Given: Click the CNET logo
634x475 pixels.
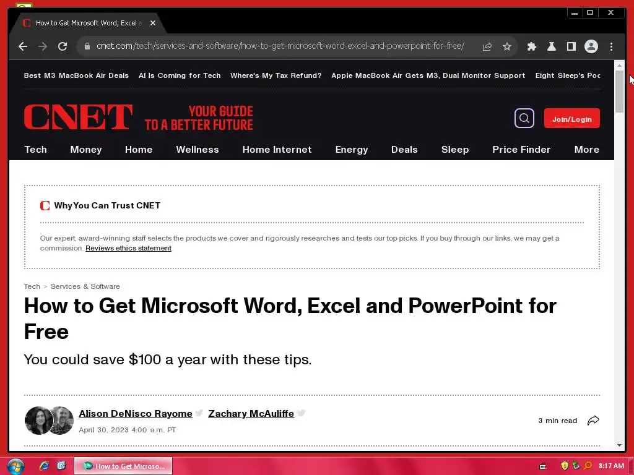Looking at the screenshot, I should pyautogui.click(x=78, y=117).
